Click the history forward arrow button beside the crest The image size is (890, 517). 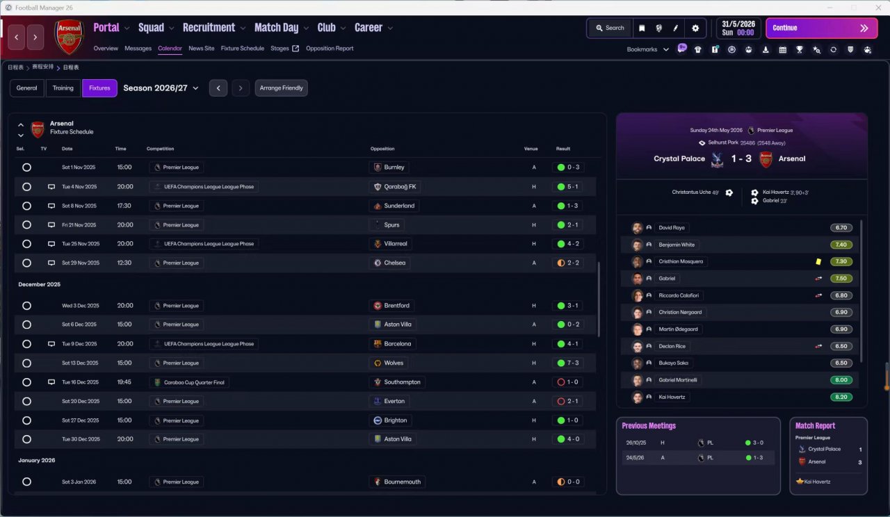click(x=35, y=37)
